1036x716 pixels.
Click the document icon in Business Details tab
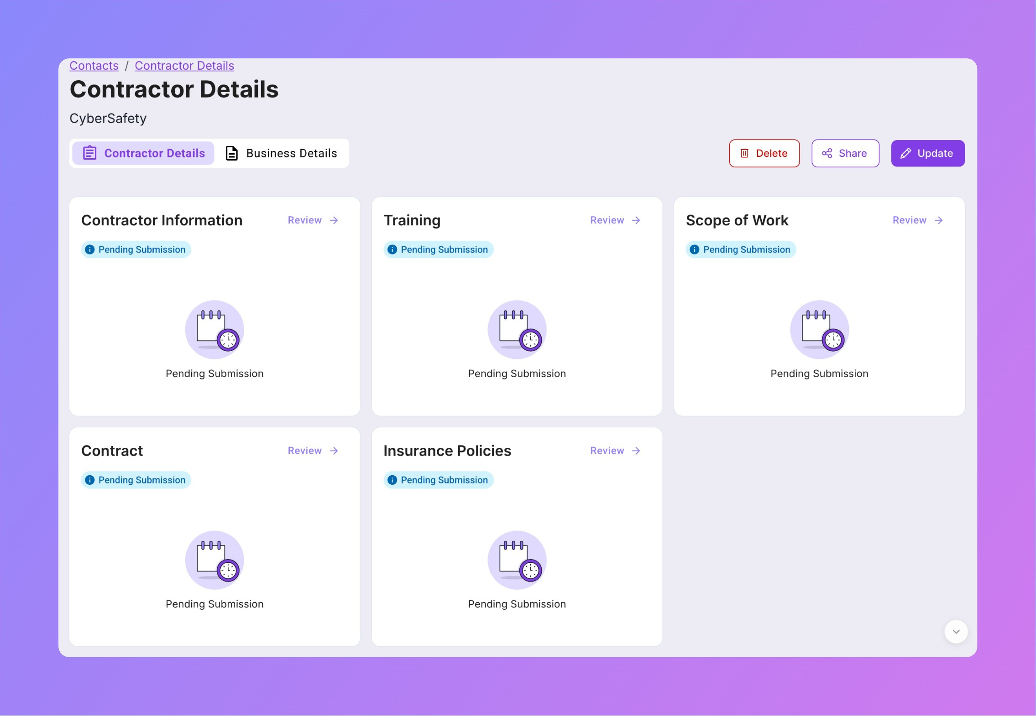pos(232,153)
